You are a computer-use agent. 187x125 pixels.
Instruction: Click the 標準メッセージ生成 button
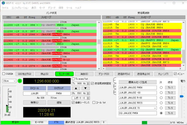pyautogui.click(x=138, y=82)
